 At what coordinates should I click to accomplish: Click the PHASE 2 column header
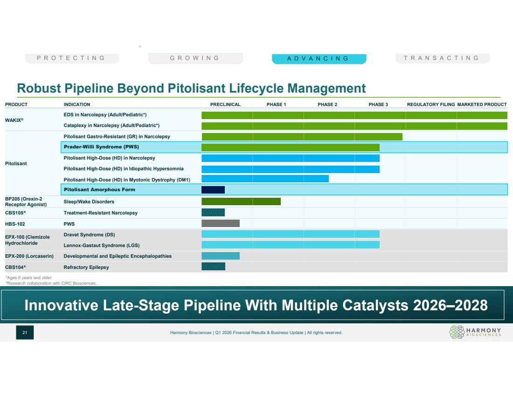pyautogui.click(x=327, y=105)
